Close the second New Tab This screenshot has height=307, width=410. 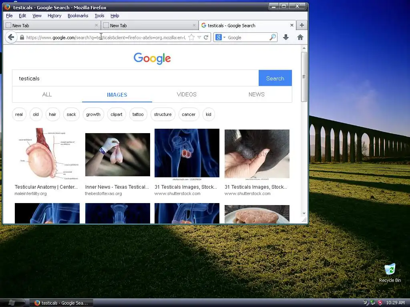194,25
